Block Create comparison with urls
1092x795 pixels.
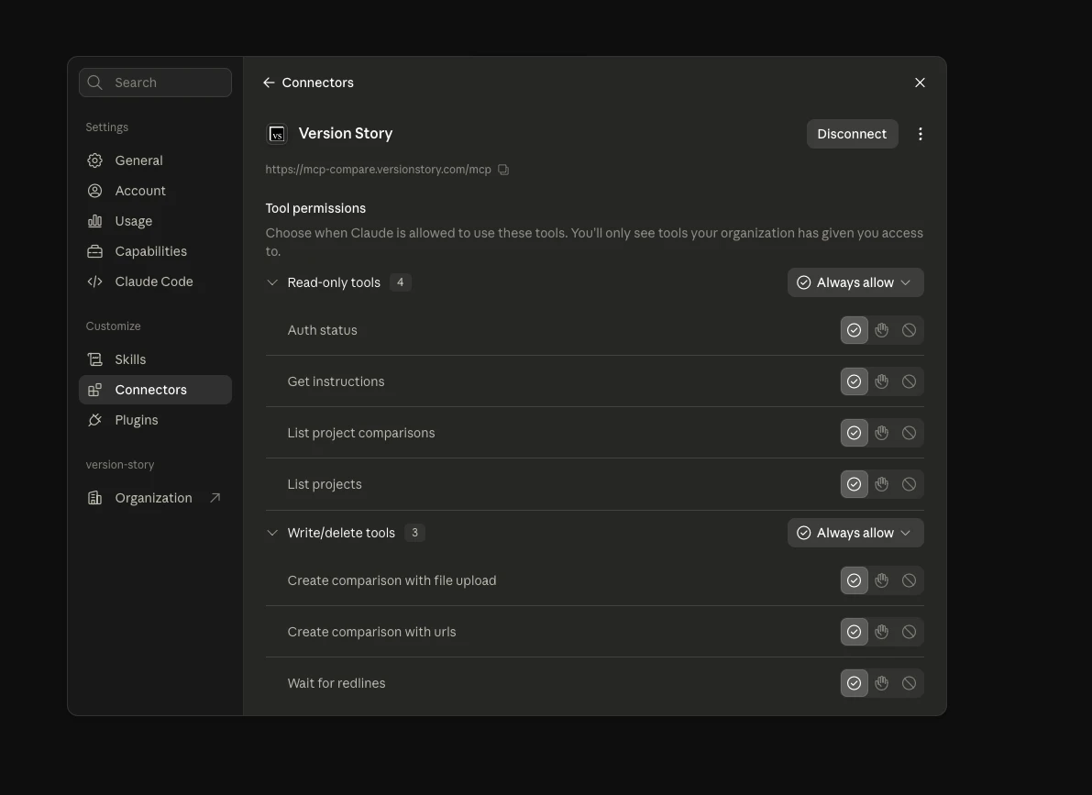click(909, 632)
